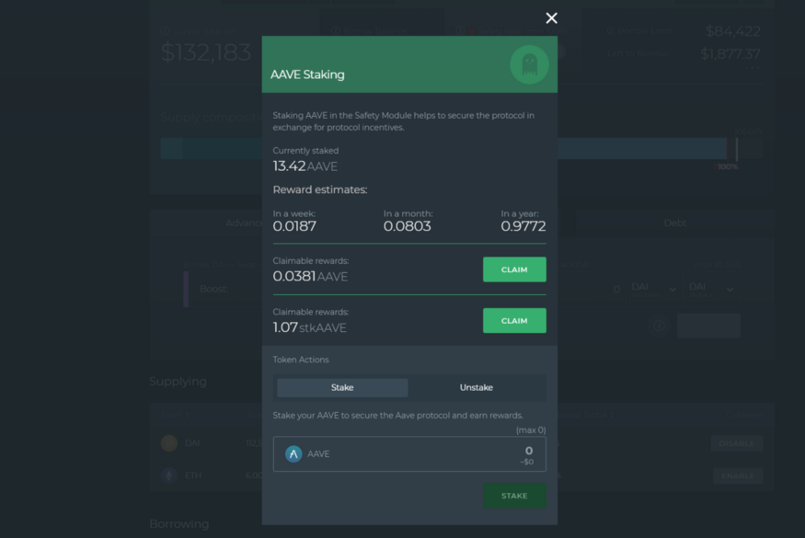805x538 pixels.
Task: Click ENABLE collateral button for ETH
Action: (738, 475)
